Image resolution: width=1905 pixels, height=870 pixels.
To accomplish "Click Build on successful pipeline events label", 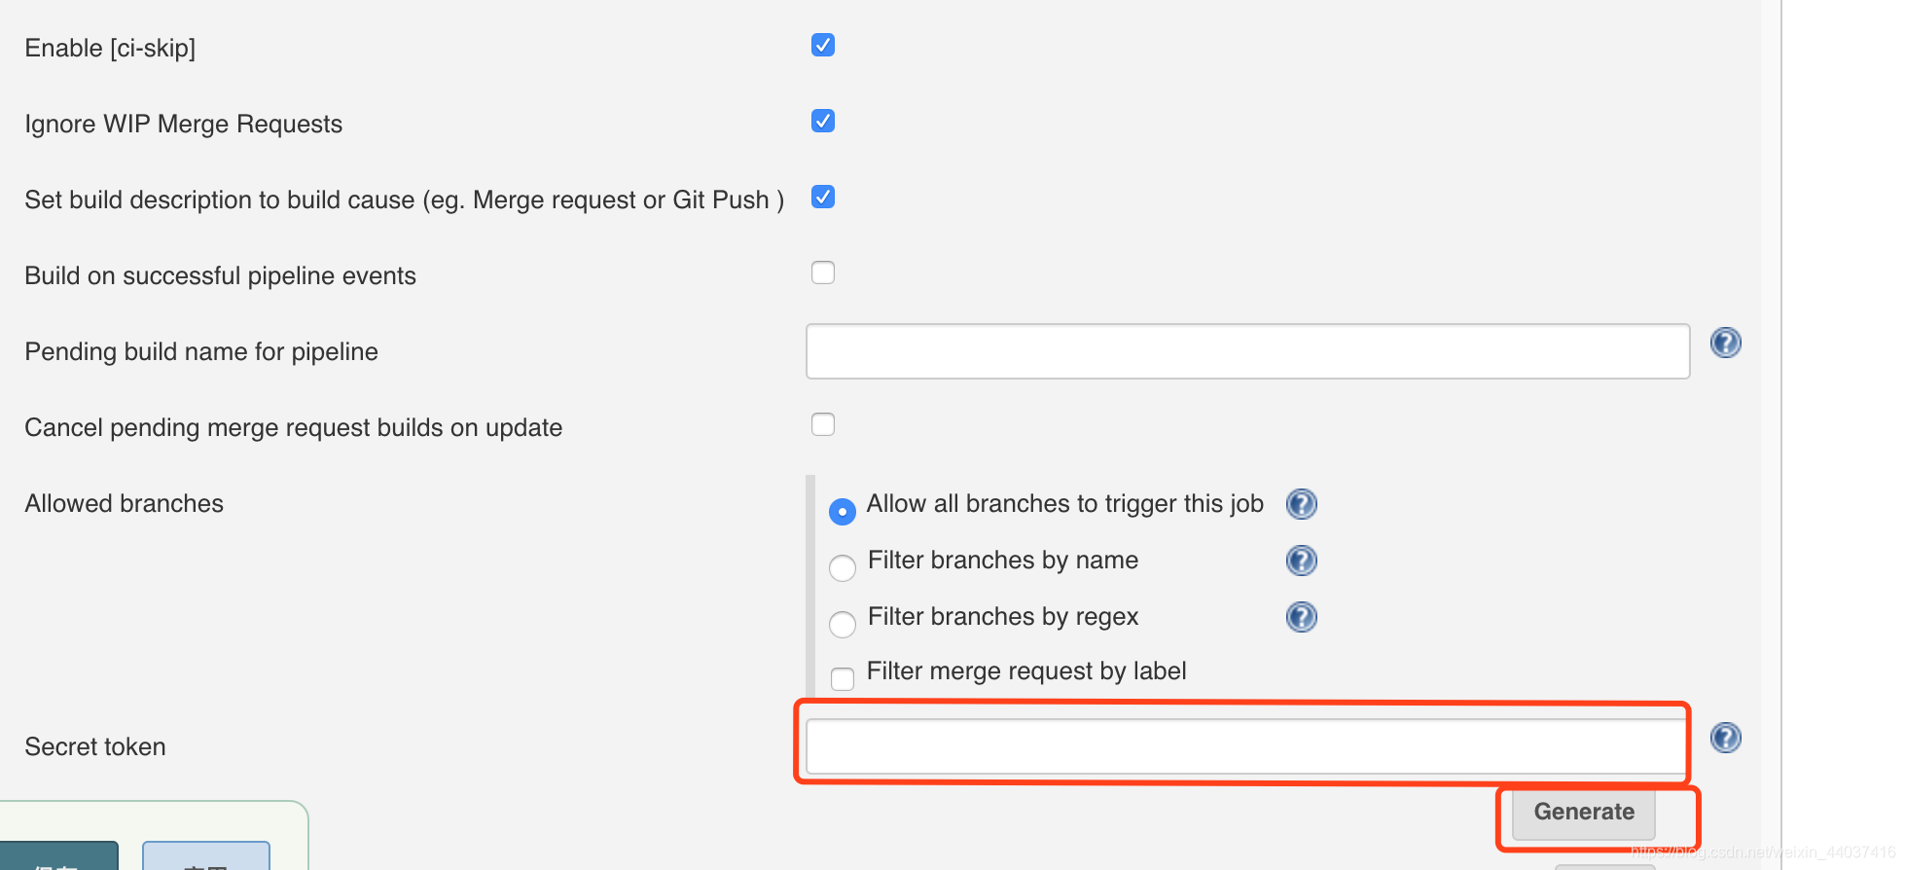I will click(221, 275).
